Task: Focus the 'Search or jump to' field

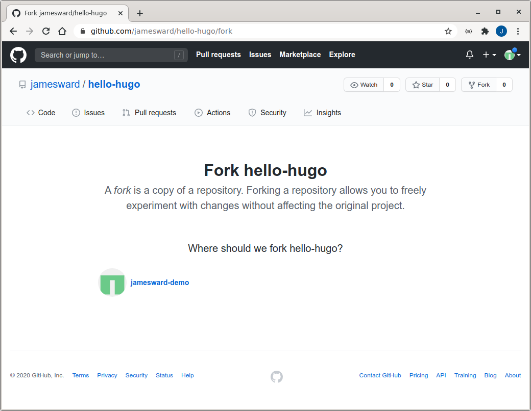Action: 105,55
